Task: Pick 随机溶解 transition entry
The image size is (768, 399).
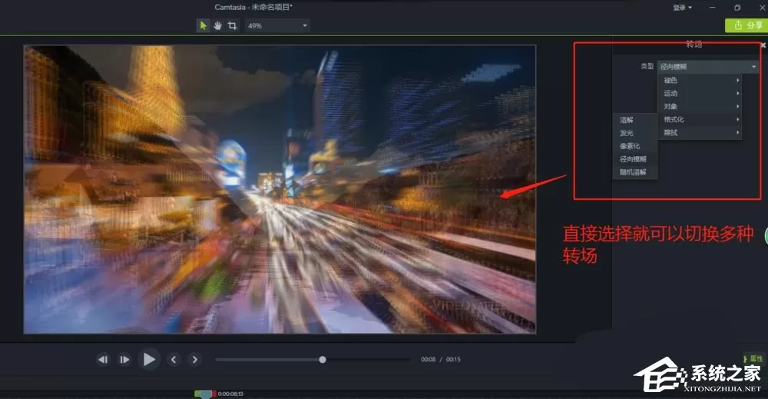Action: point(635,172)
